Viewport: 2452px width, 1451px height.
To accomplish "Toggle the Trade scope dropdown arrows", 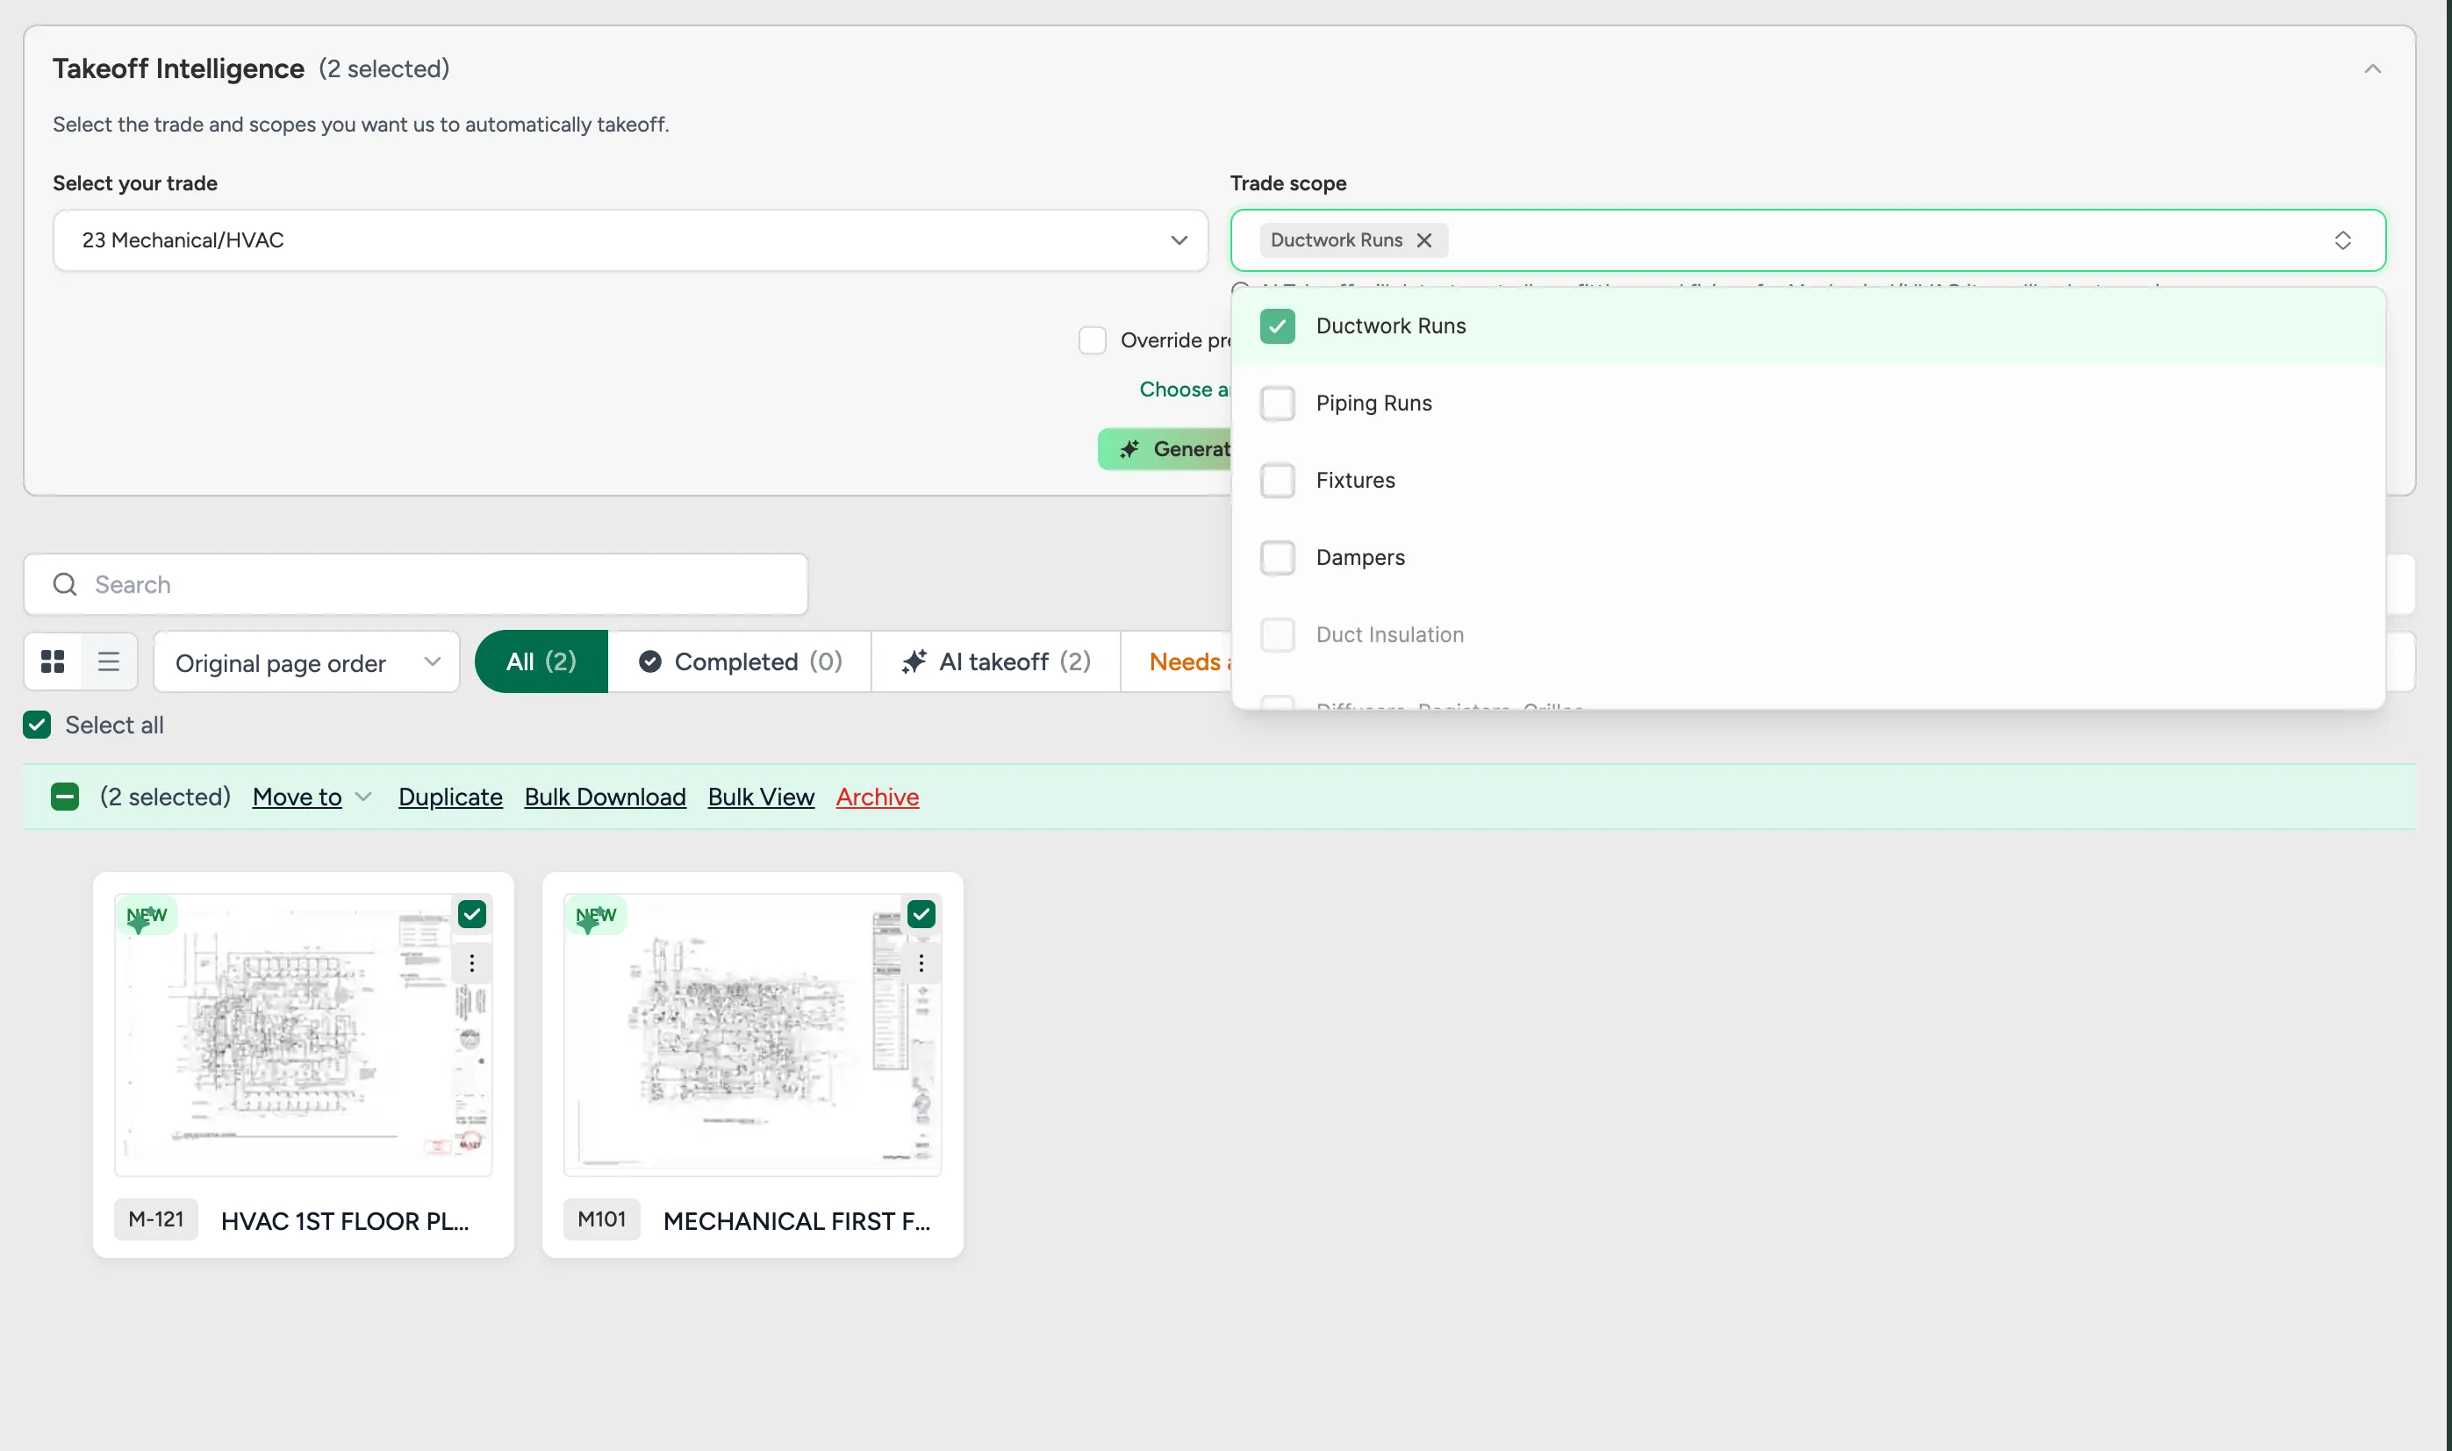I will tap(2342, 240).
